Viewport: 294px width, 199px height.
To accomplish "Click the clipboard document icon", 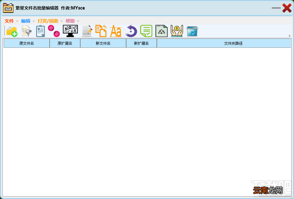I will click(x=40, y=31).
